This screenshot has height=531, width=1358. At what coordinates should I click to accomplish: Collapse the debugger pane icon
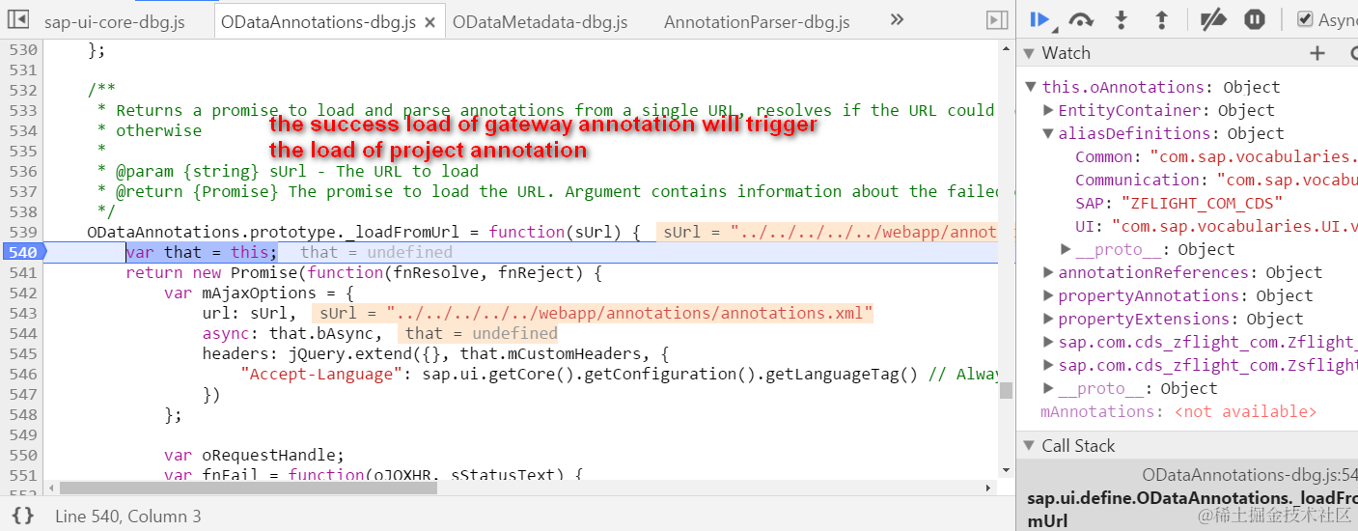(997, 20)
